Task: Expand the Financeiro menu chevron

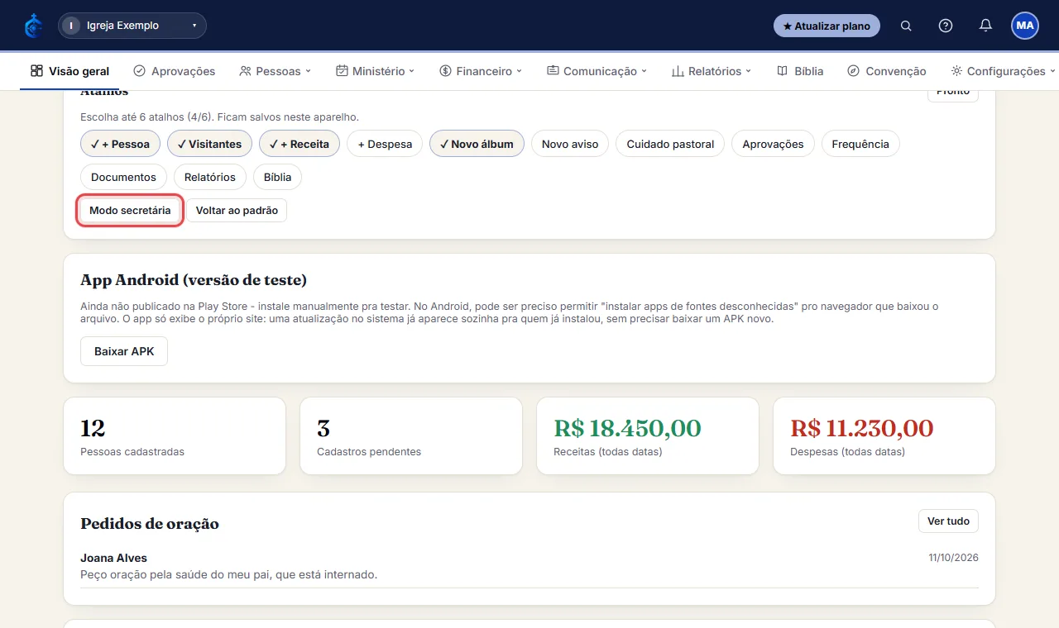Action: coord(520,71)
